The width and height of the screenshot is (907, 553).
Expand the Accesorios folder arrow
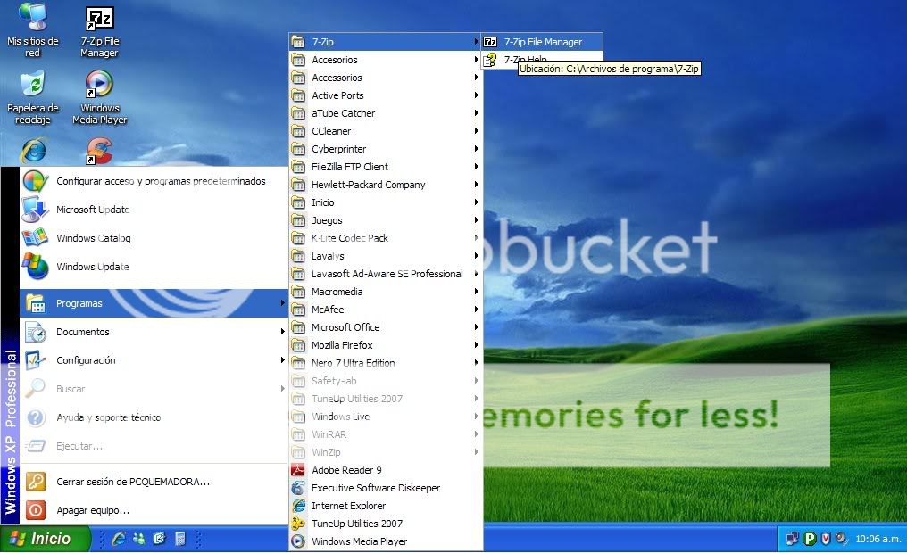(x=476, y=60)
